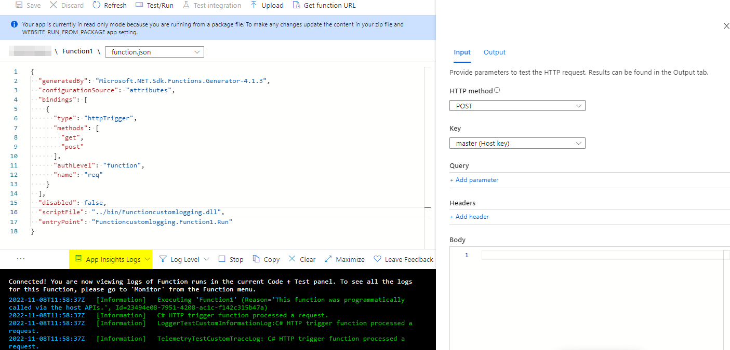Viewport: 730px width, 350px height.
Task: Click the Get function URL label
Action: (x=330, y=5)
